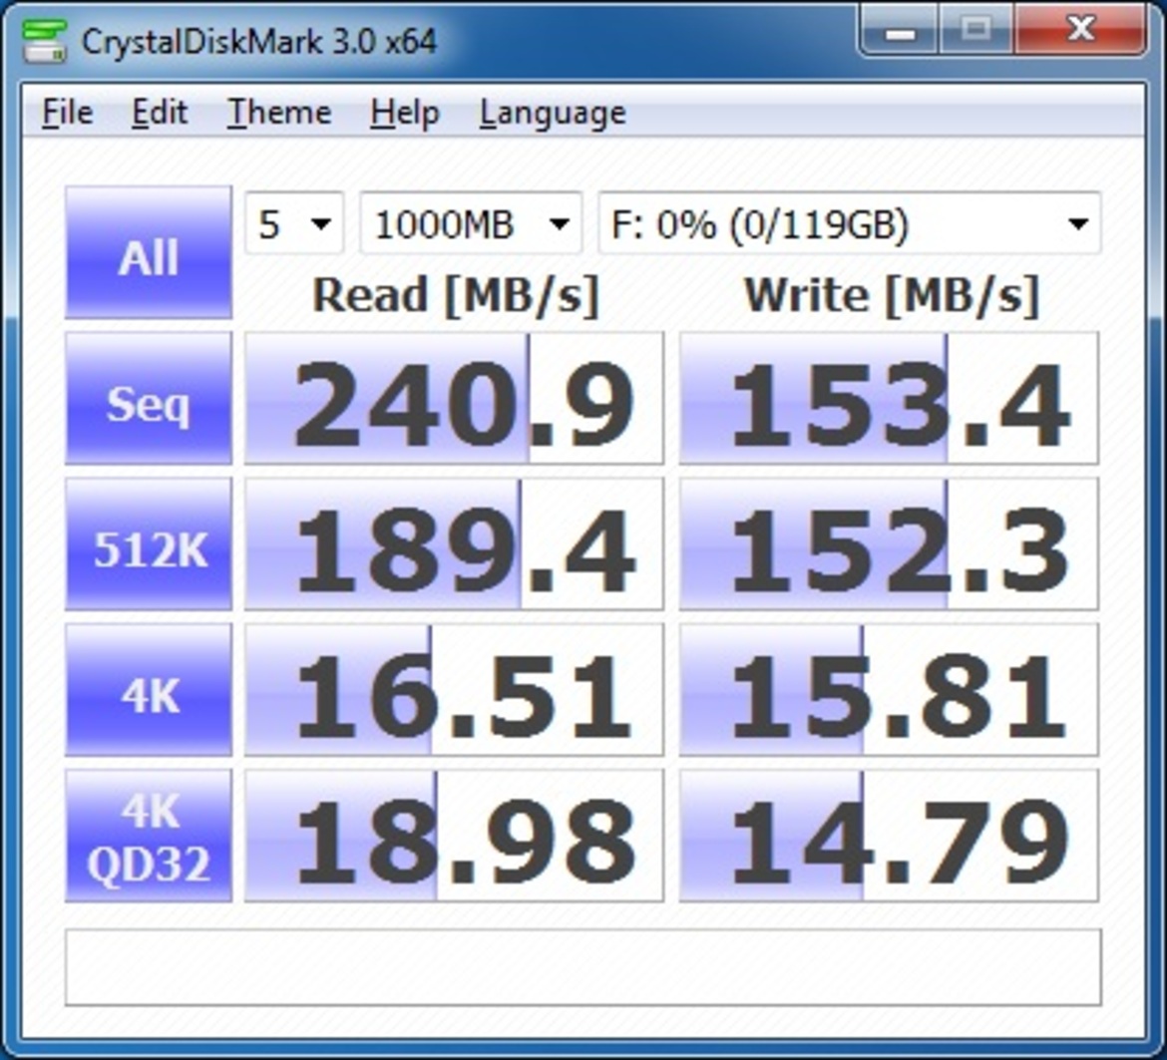1167x1060 pixels.
Task: Minimize the CrystalDiskMark window
Action: tap(900, 31)
